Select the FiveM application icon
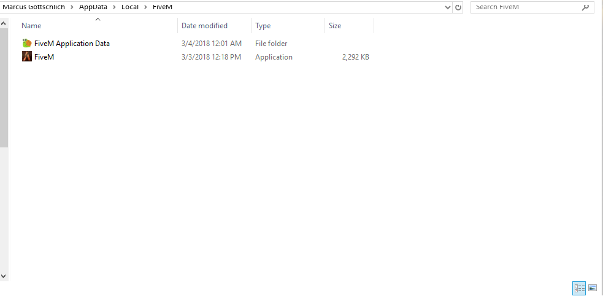Screen dimensions: 603x296 [x=27, y=56]
